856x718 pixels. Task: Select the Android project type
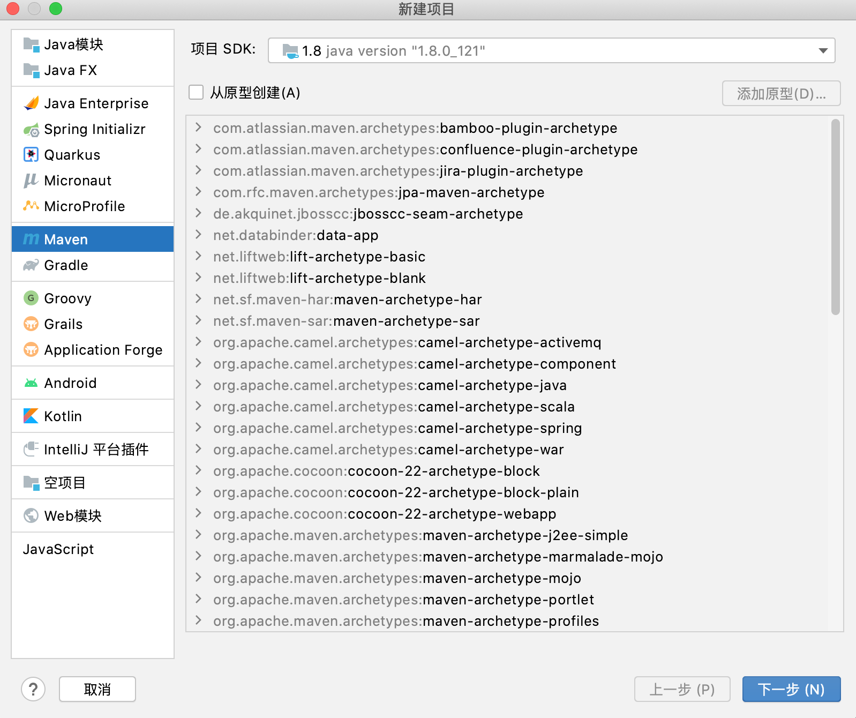tap(93, 383)
